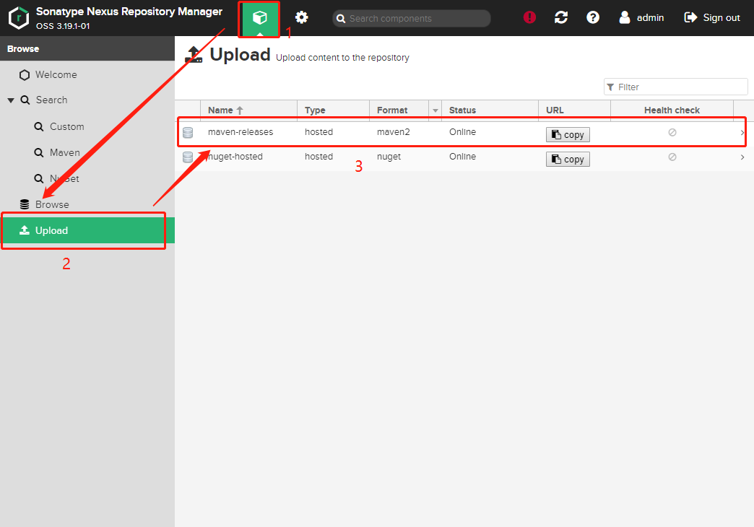Select Upload in the sidebar

[x=51, y=230]
